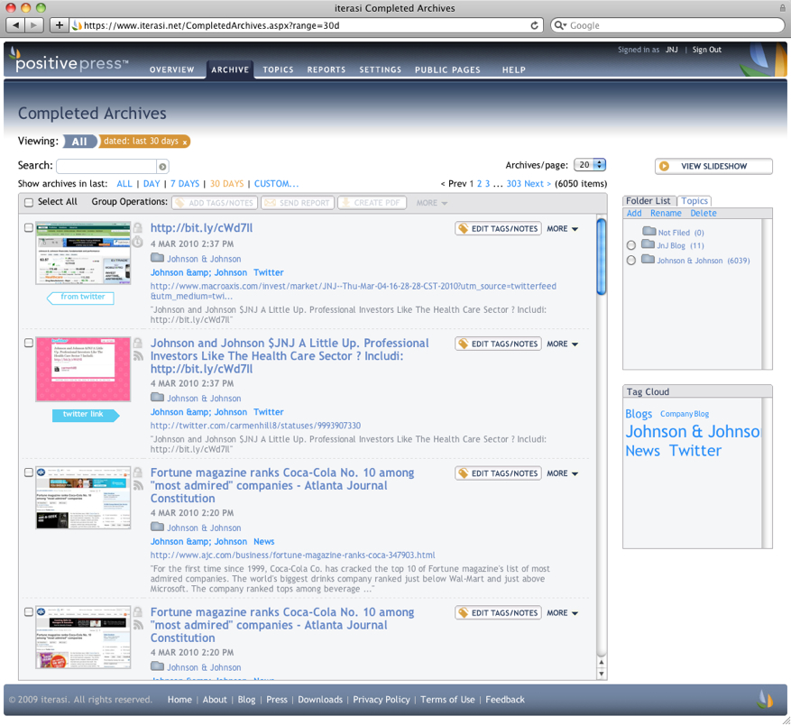Click Sign Out

pyautogui.click(x=706, y=50)
